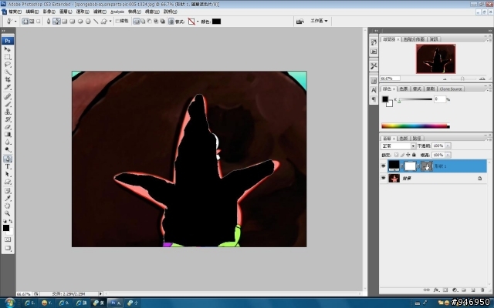Adjust the Navigator zoom slider

click(462, 79)
